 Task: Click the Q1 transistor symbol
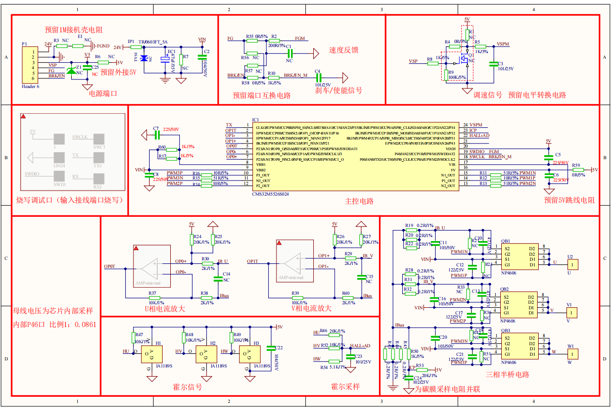[461, 61]
